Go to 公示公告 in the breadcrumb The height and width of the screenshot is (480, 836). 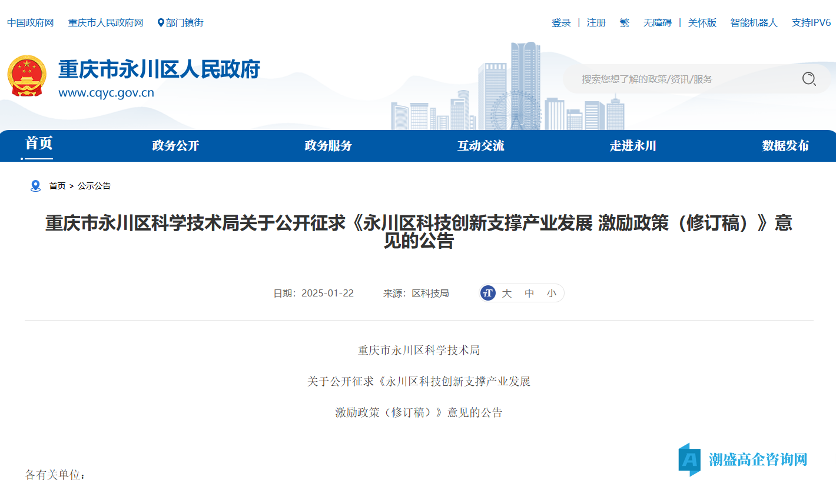pyautogui.click(x=94, y=186)
